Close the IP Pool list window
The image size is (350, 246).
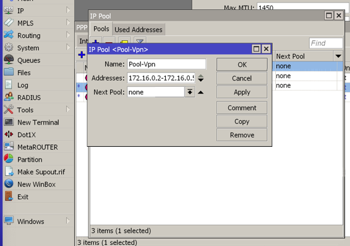pyautogui.click(x=339, y=15)
